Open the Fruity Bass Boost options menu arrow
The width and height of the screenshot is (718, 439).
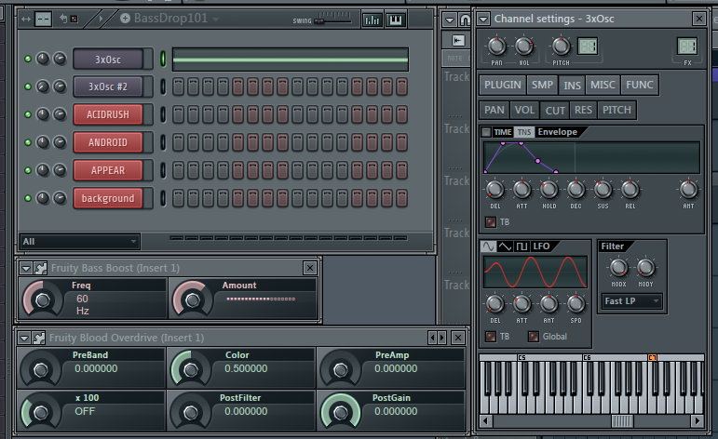26,268
